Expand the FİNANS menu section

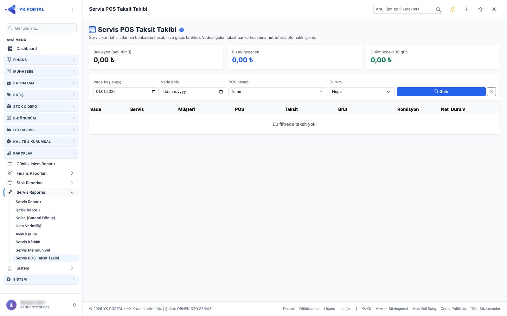click(x=41, y=60)
